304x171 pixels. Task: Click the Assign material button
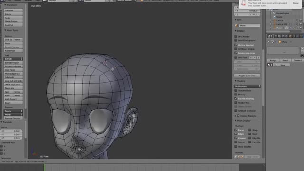[273, 60]
